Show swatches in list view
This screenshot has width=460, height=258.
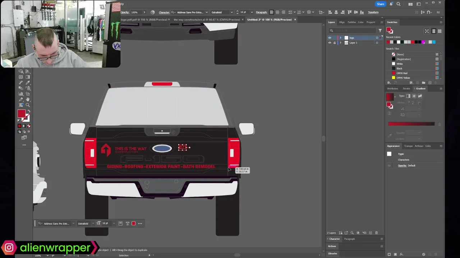point(434,31)
